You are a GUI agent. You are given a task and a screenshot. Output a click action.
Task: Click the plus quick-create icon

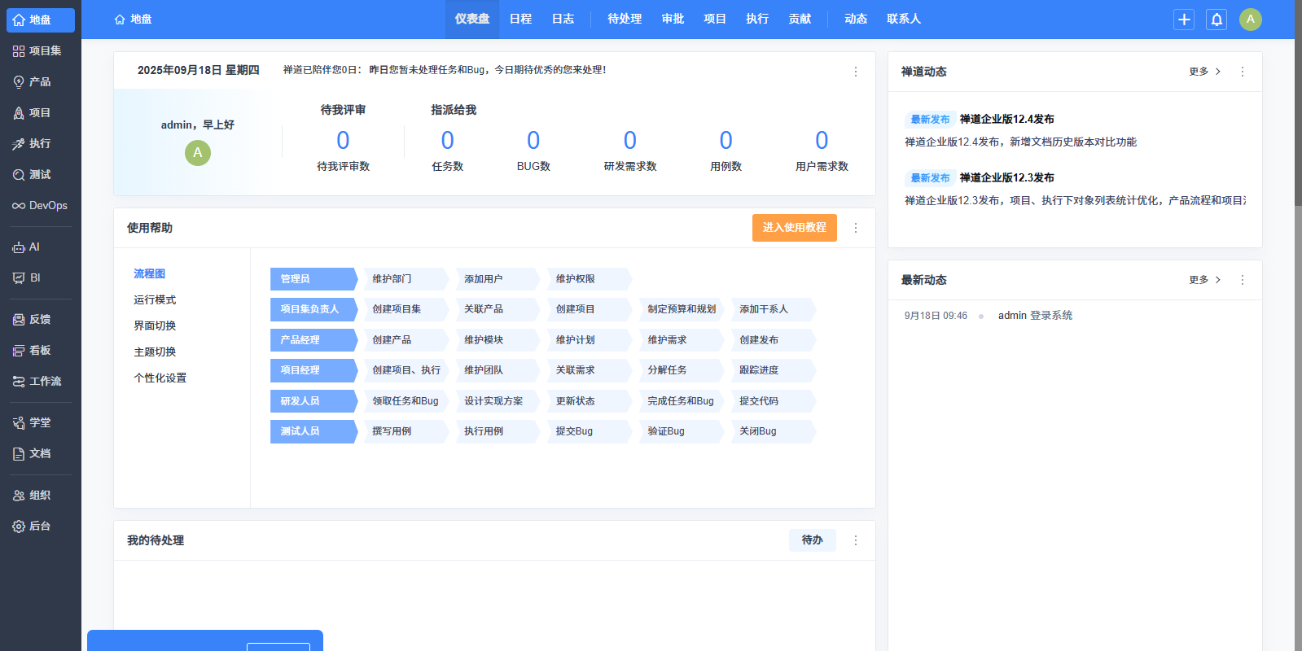tap(1184, 20)
